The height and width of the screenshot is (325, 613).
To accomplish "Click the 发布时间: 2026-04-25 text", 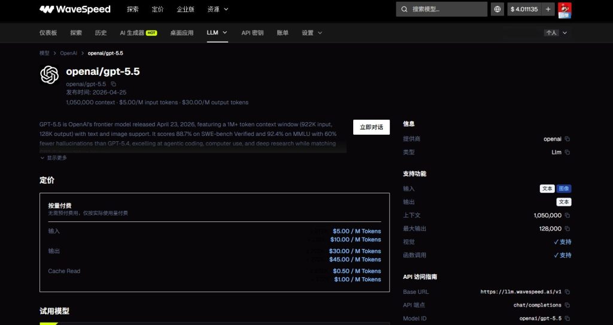I will (96, 93).
